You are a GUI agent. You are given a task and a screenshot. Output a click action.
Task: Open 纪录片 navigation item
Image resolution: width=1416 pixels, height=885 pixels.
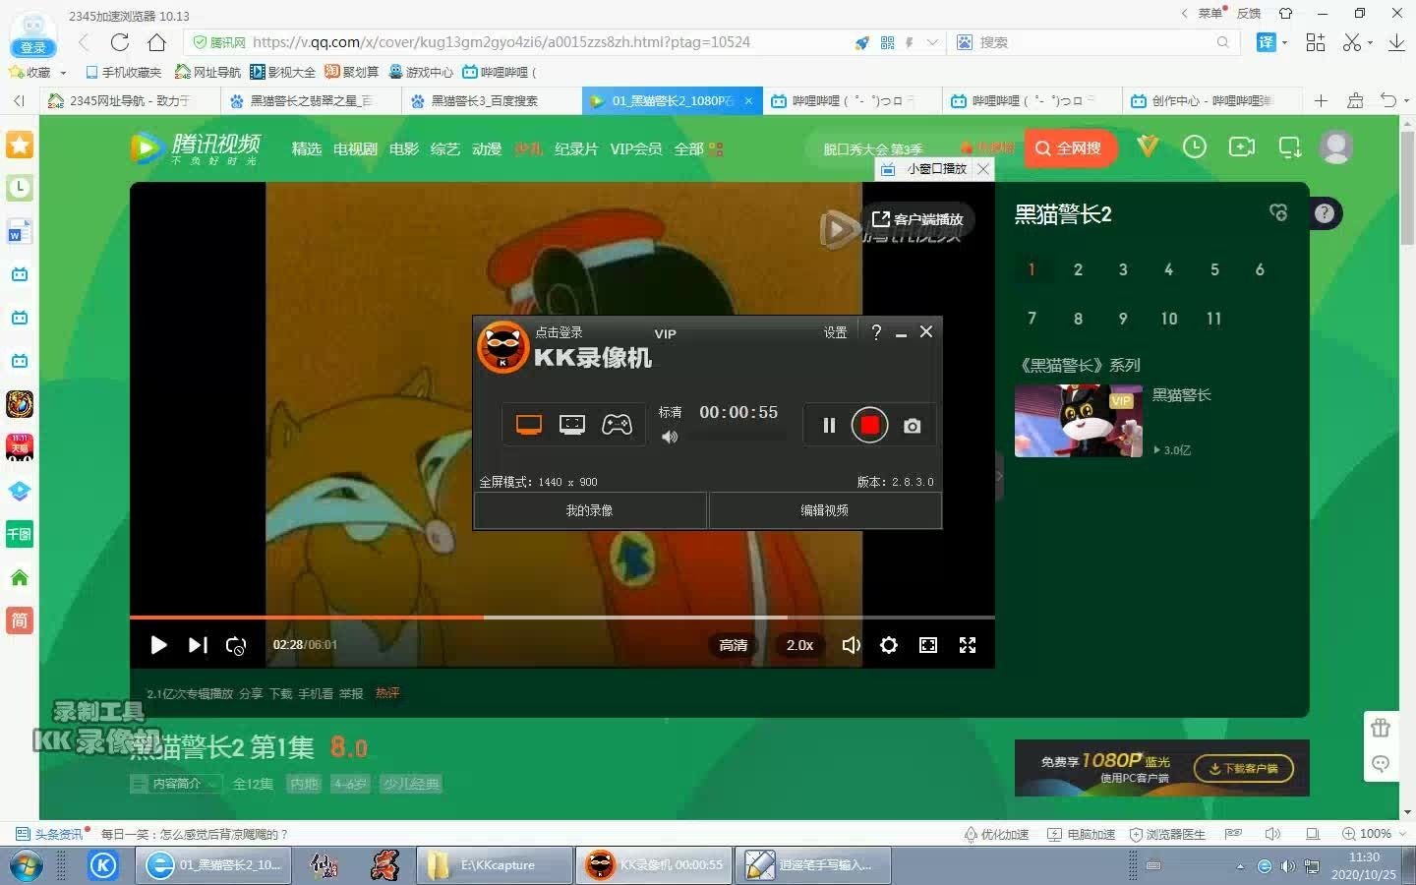pos(576,148)
